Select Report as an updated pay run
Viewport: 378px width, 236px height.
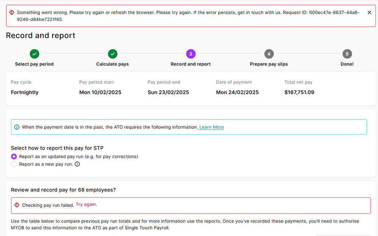tap(14, 156)
